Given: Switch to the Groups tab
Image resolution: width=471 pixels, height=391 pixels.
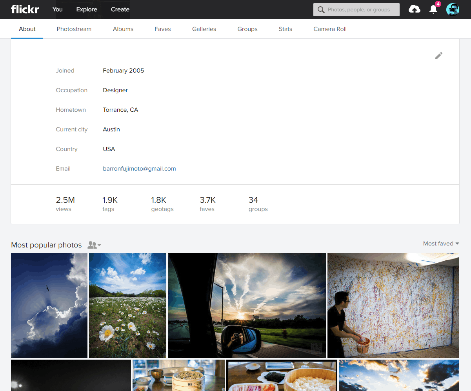Looking at the screenshot, I should 247,29.
